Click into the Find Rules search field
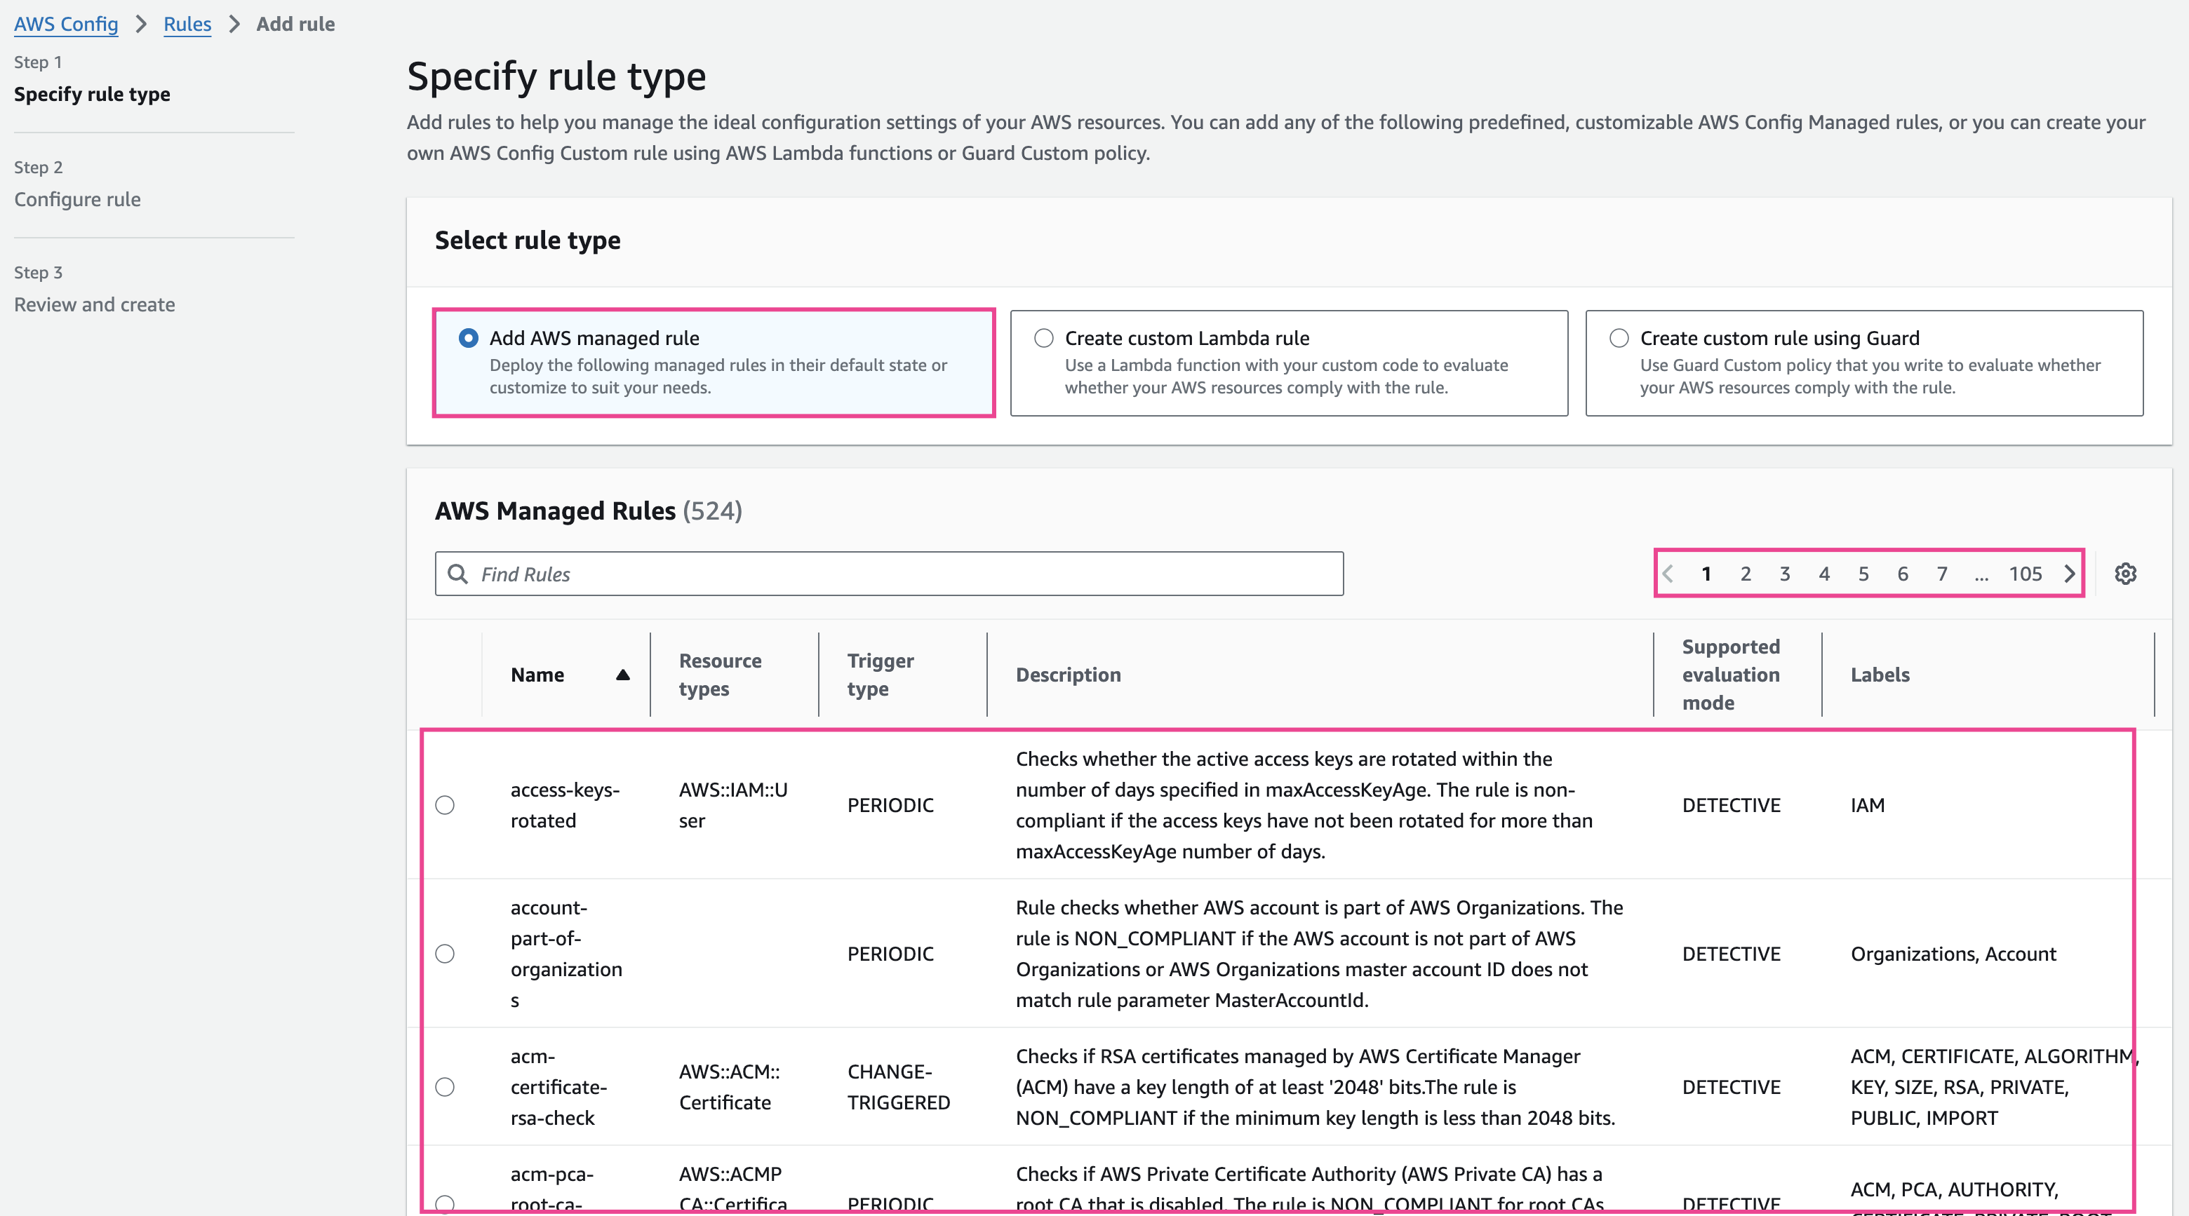Screen dimensions: 2189x1216 click(901, 574)
